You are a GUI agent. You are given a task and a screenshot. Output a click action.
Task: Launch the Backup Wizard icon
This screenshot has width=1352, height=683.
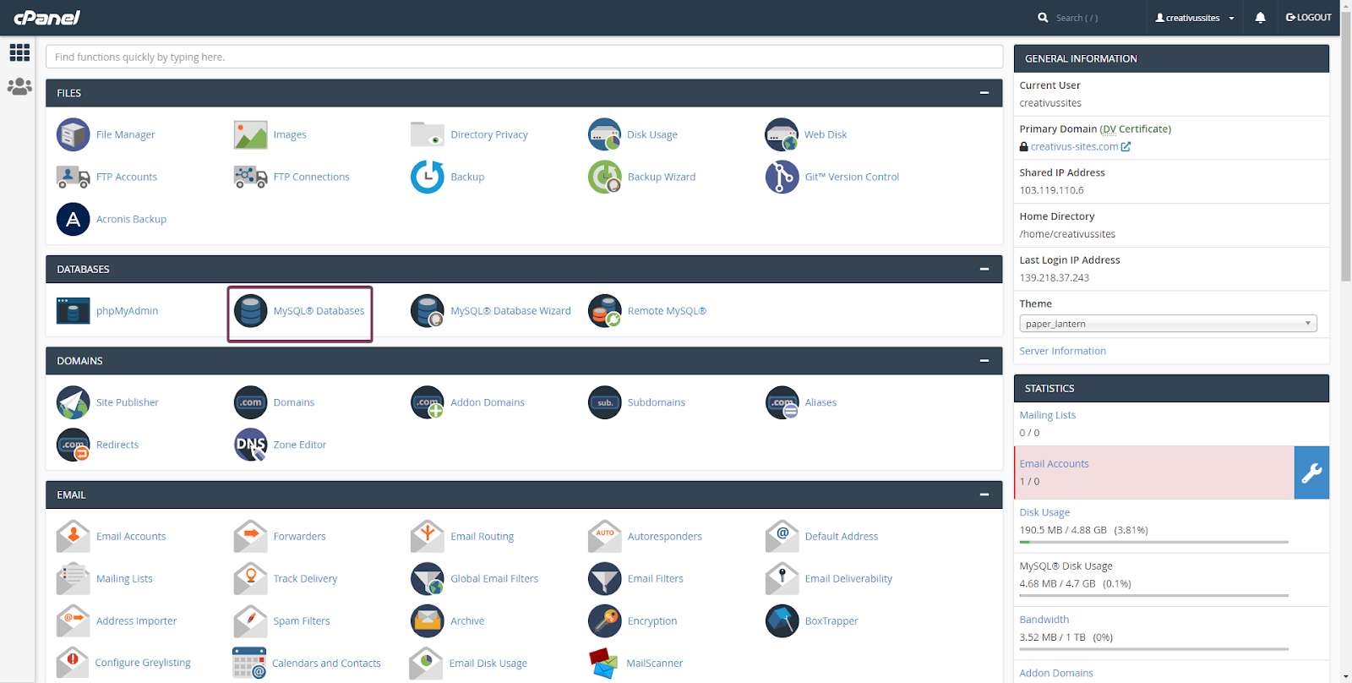604,177
